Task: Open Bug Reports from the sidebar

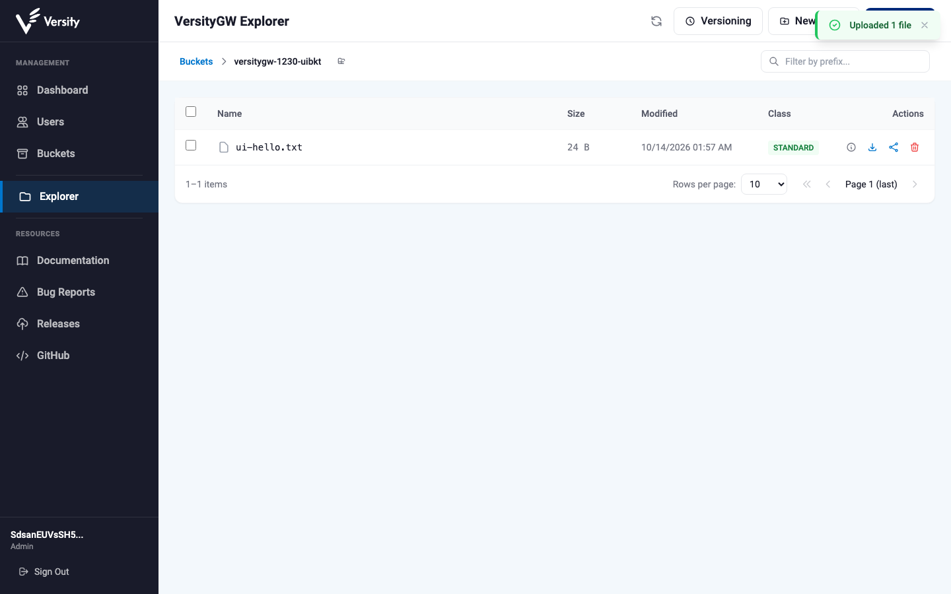Action: (x=79, y=292)
